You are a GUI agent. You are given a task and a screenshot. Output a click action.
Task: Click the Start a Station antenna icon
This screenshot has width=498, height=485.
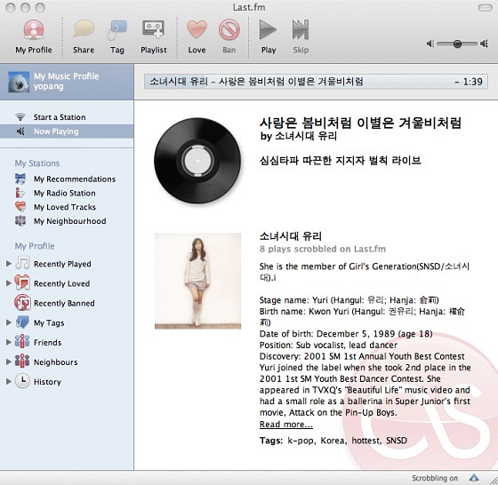20,117
